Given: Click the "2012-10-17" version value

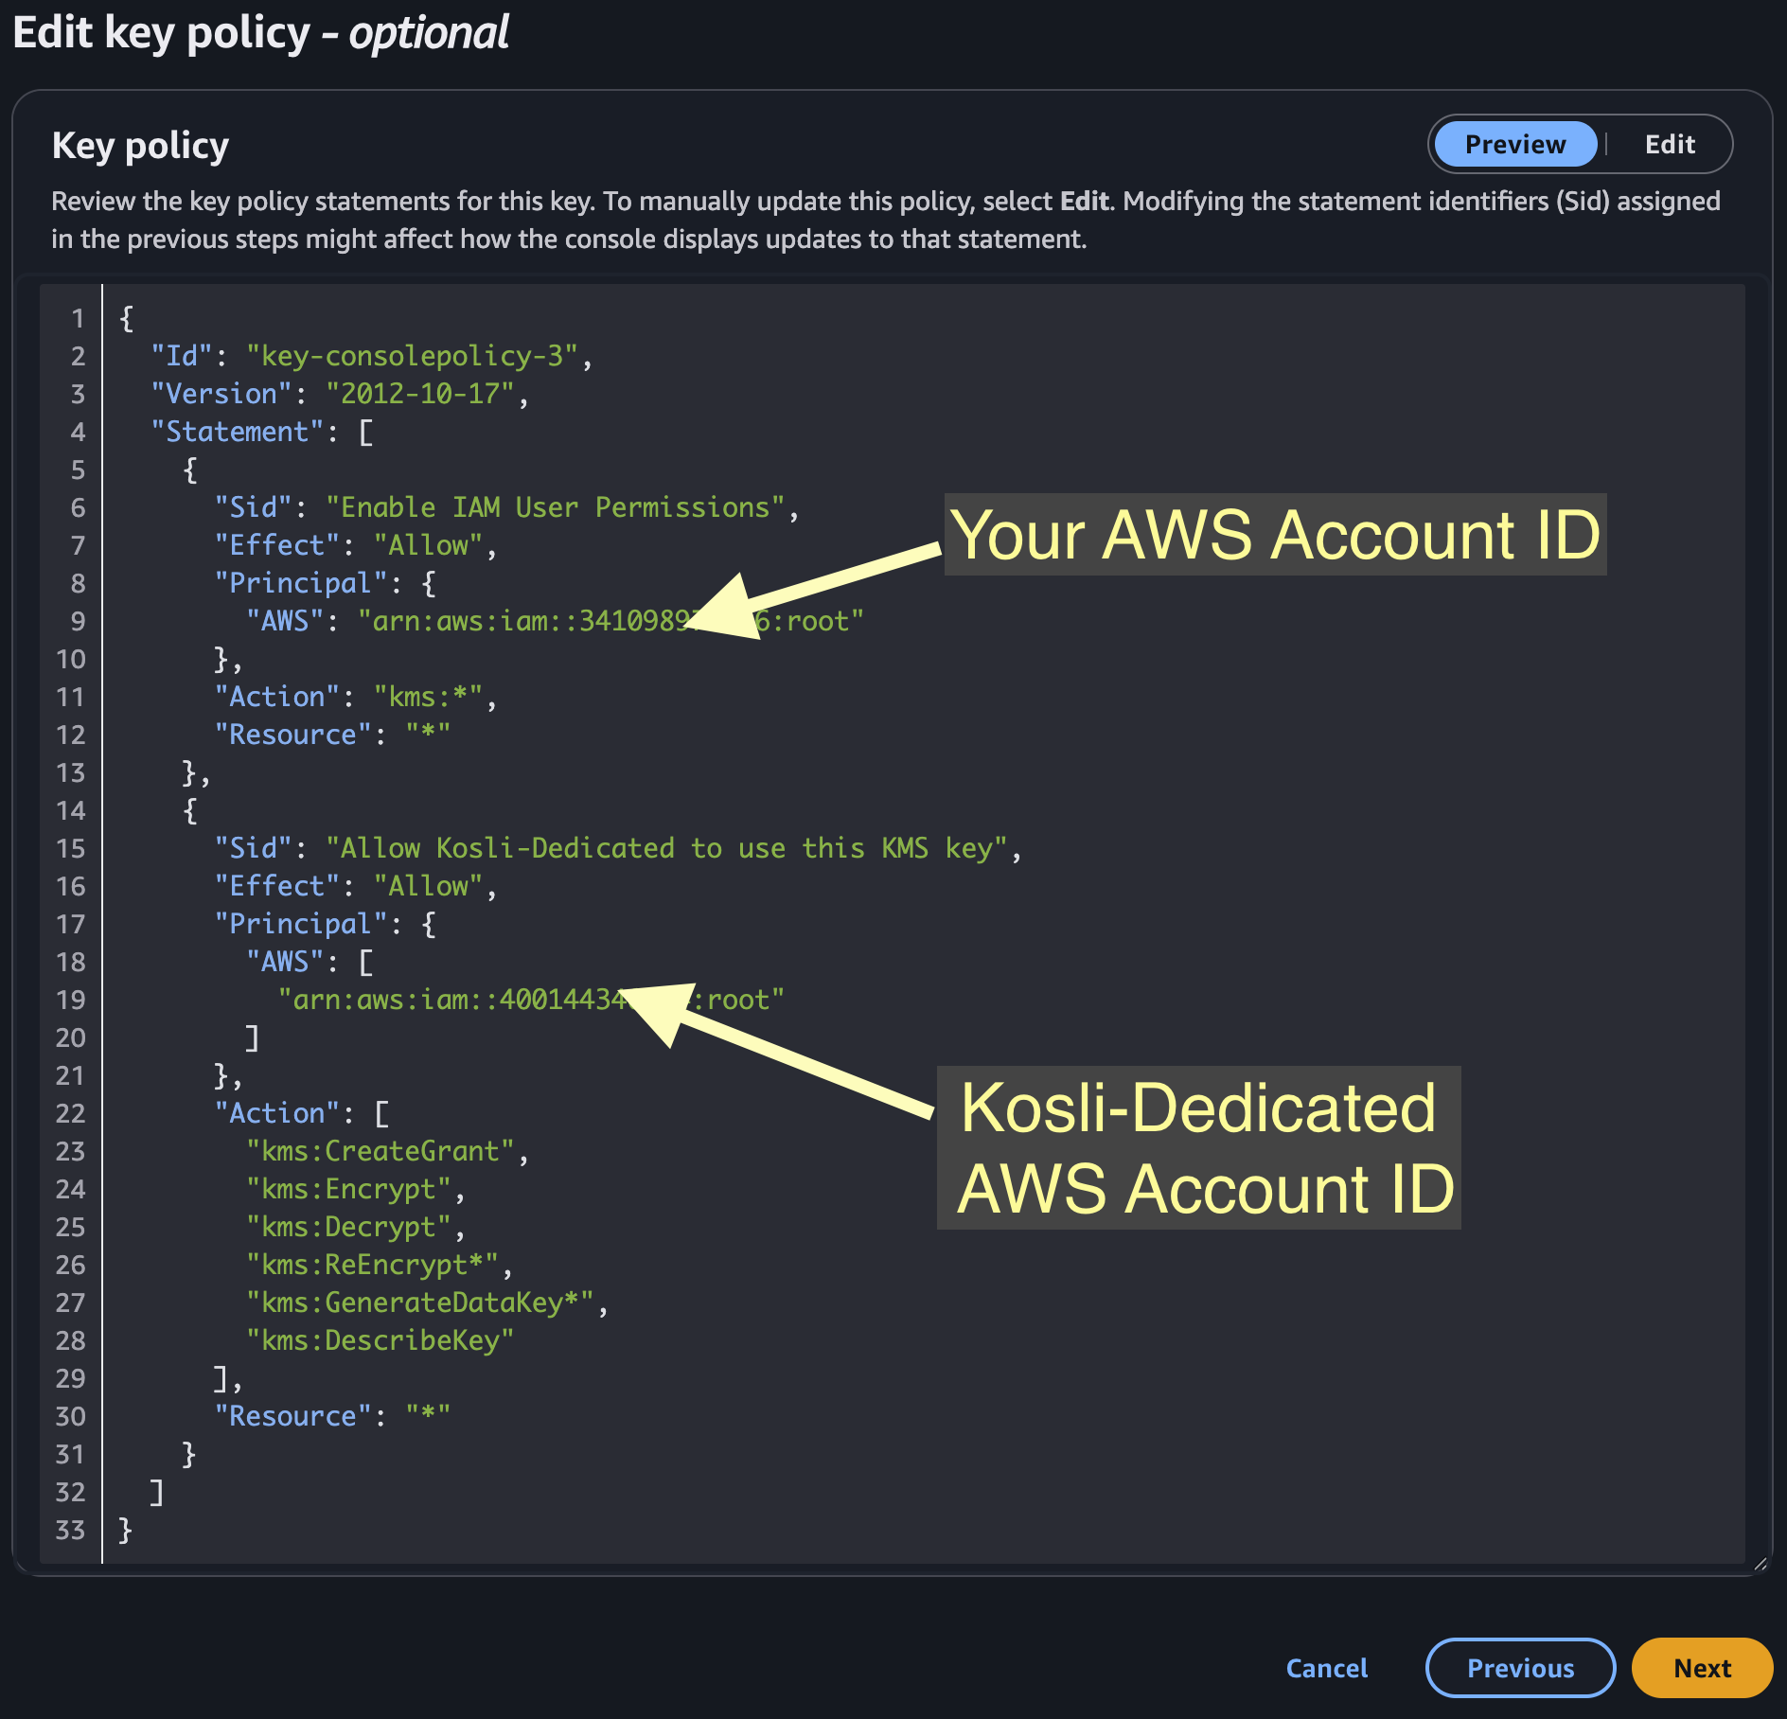Looking at the screenshot, I should click(x=420, y=394).
